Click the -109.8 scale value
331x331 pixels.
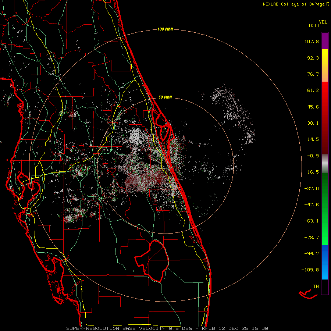[x=310, y=270]
